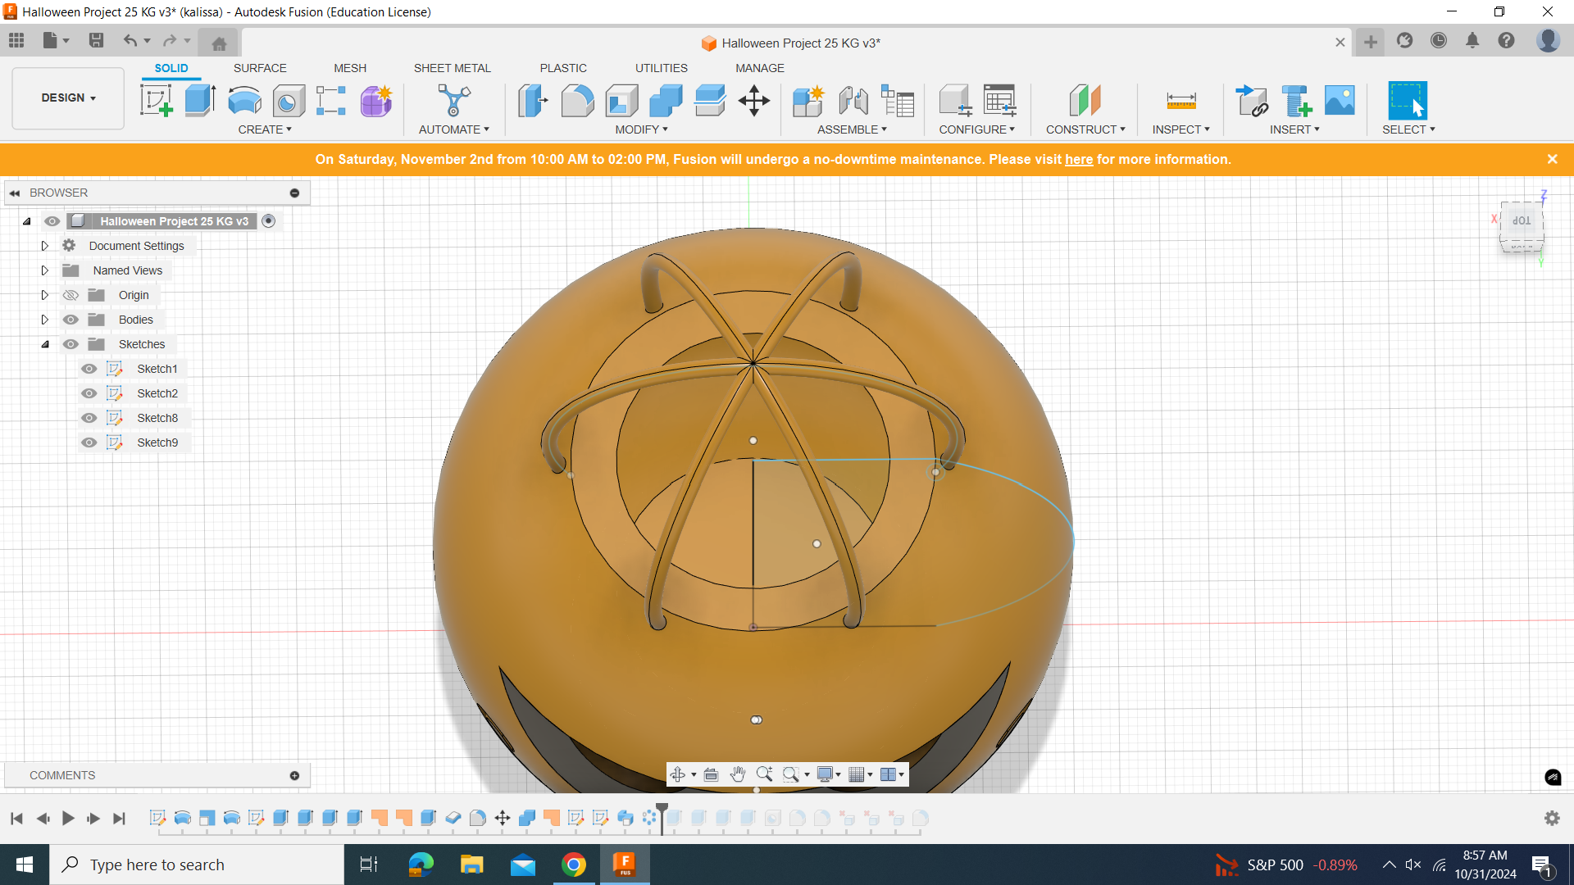Select the Hole tool
1574x885 pixels.
pyautogui.click(x=289, y=101)
